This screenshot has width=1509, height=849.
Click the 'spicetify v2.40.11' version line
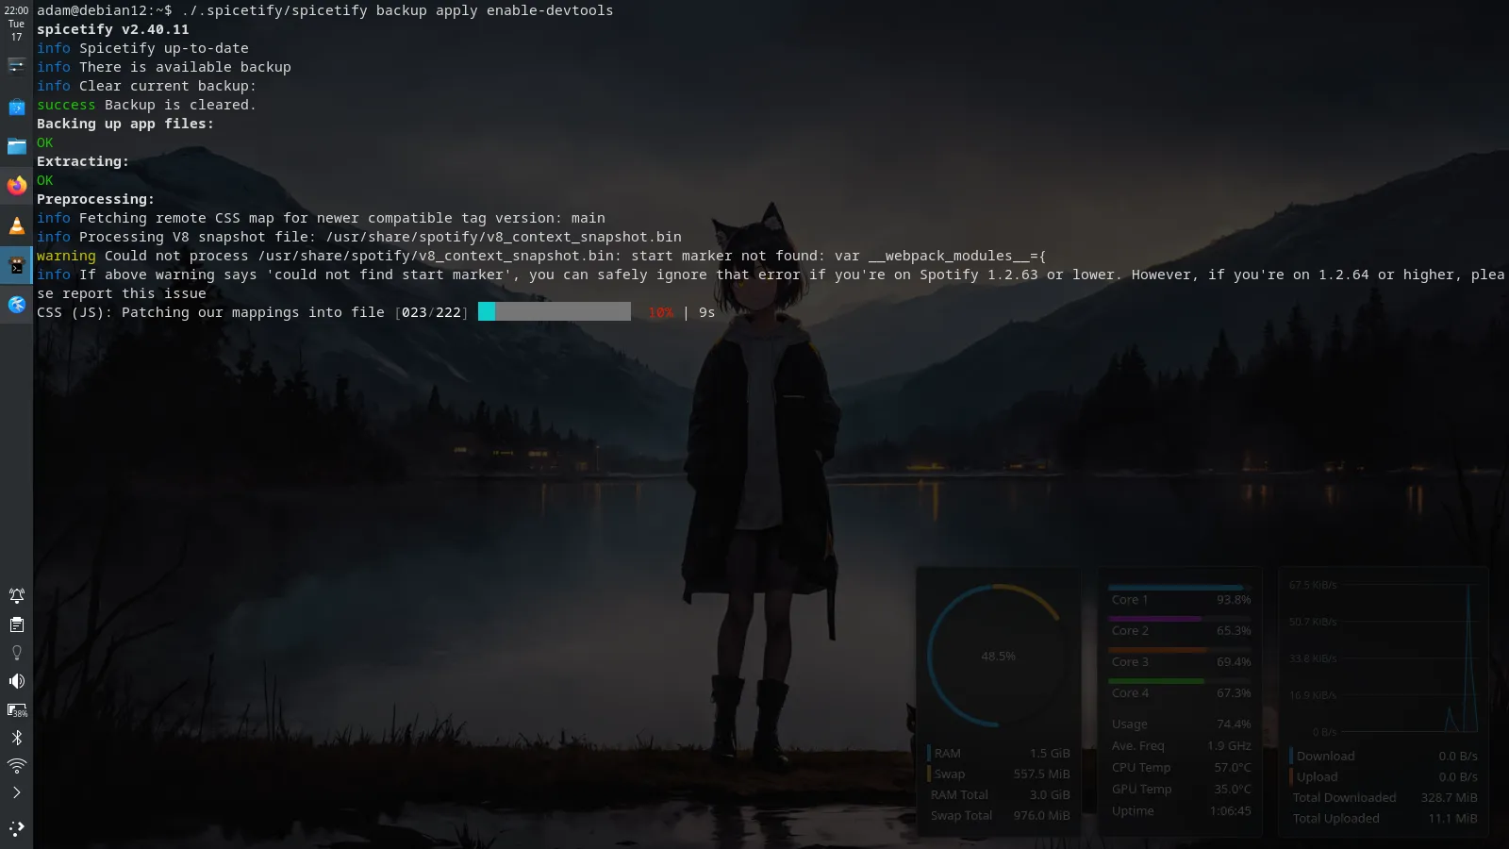tap(113, 29)
